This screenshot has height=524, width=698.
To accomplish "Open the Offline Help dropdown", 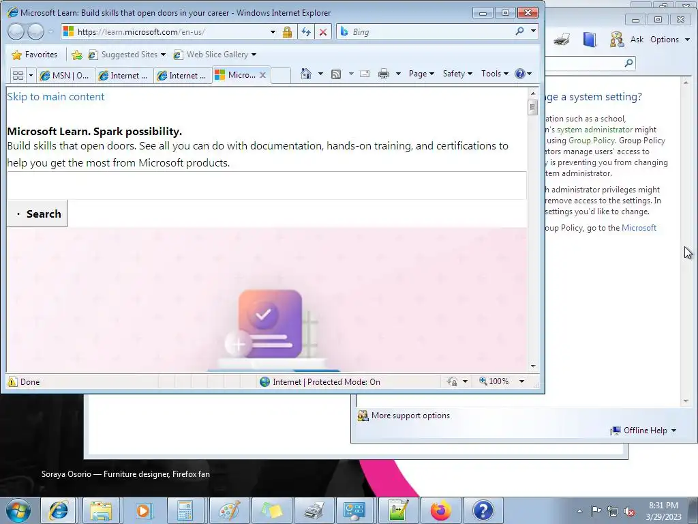I will (x=643, y=431).
